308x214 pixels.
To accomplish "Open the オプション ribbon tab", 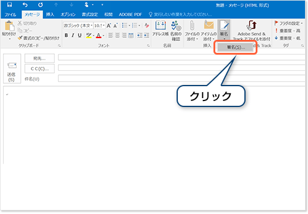I will pos(68,14).
